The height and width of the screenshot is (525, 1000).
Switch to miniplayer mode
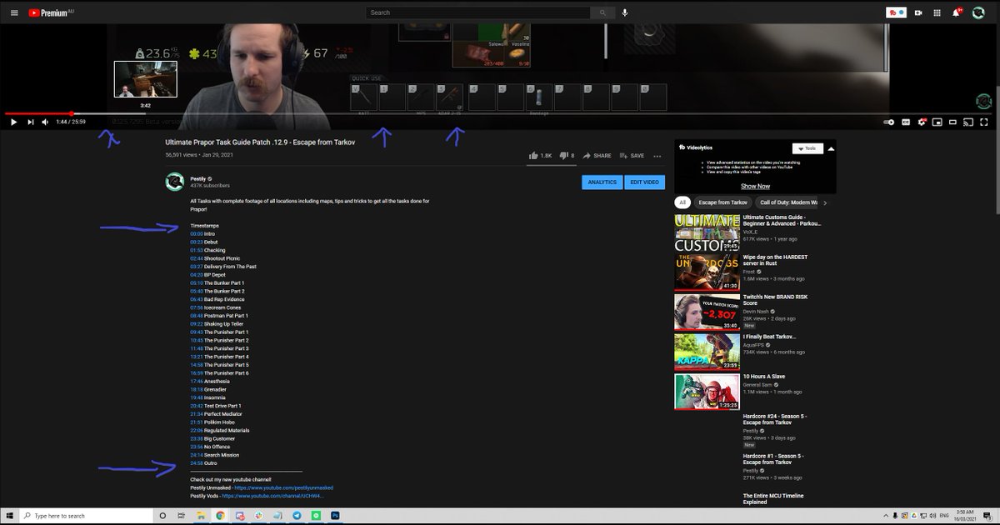pyautogui.click(x=937, y=122)
